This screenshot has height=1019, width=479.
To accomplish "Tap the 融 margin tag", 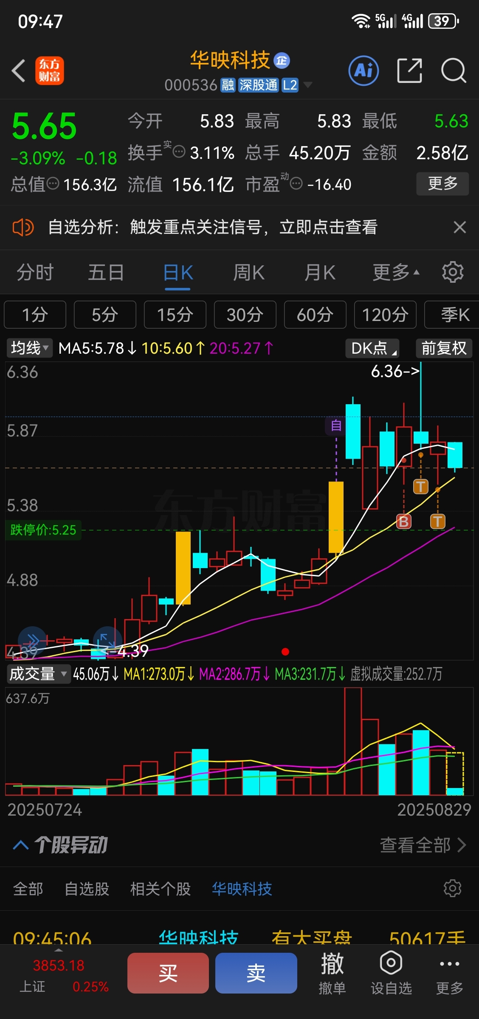I will [228, 85].
